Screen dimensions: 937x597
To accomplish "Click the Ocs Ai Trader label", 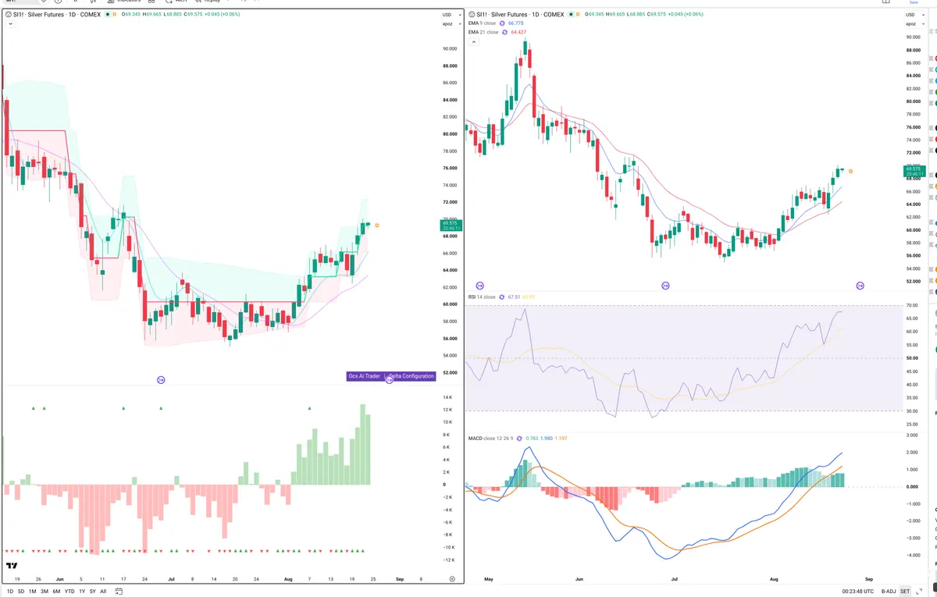I will (365, 376).
